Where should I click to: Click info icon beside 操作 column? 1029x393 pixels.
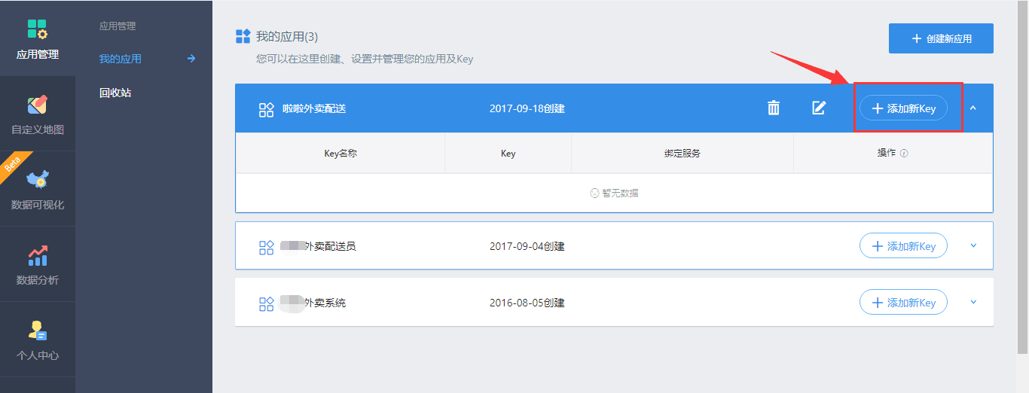point(904,153)
